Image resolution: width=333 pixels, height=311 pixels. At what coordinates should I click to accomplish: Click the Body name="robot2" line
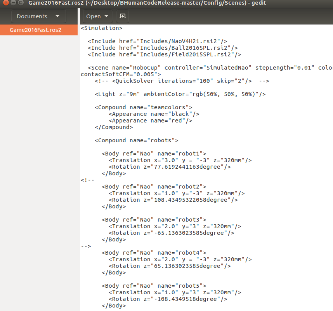(154, 187)
